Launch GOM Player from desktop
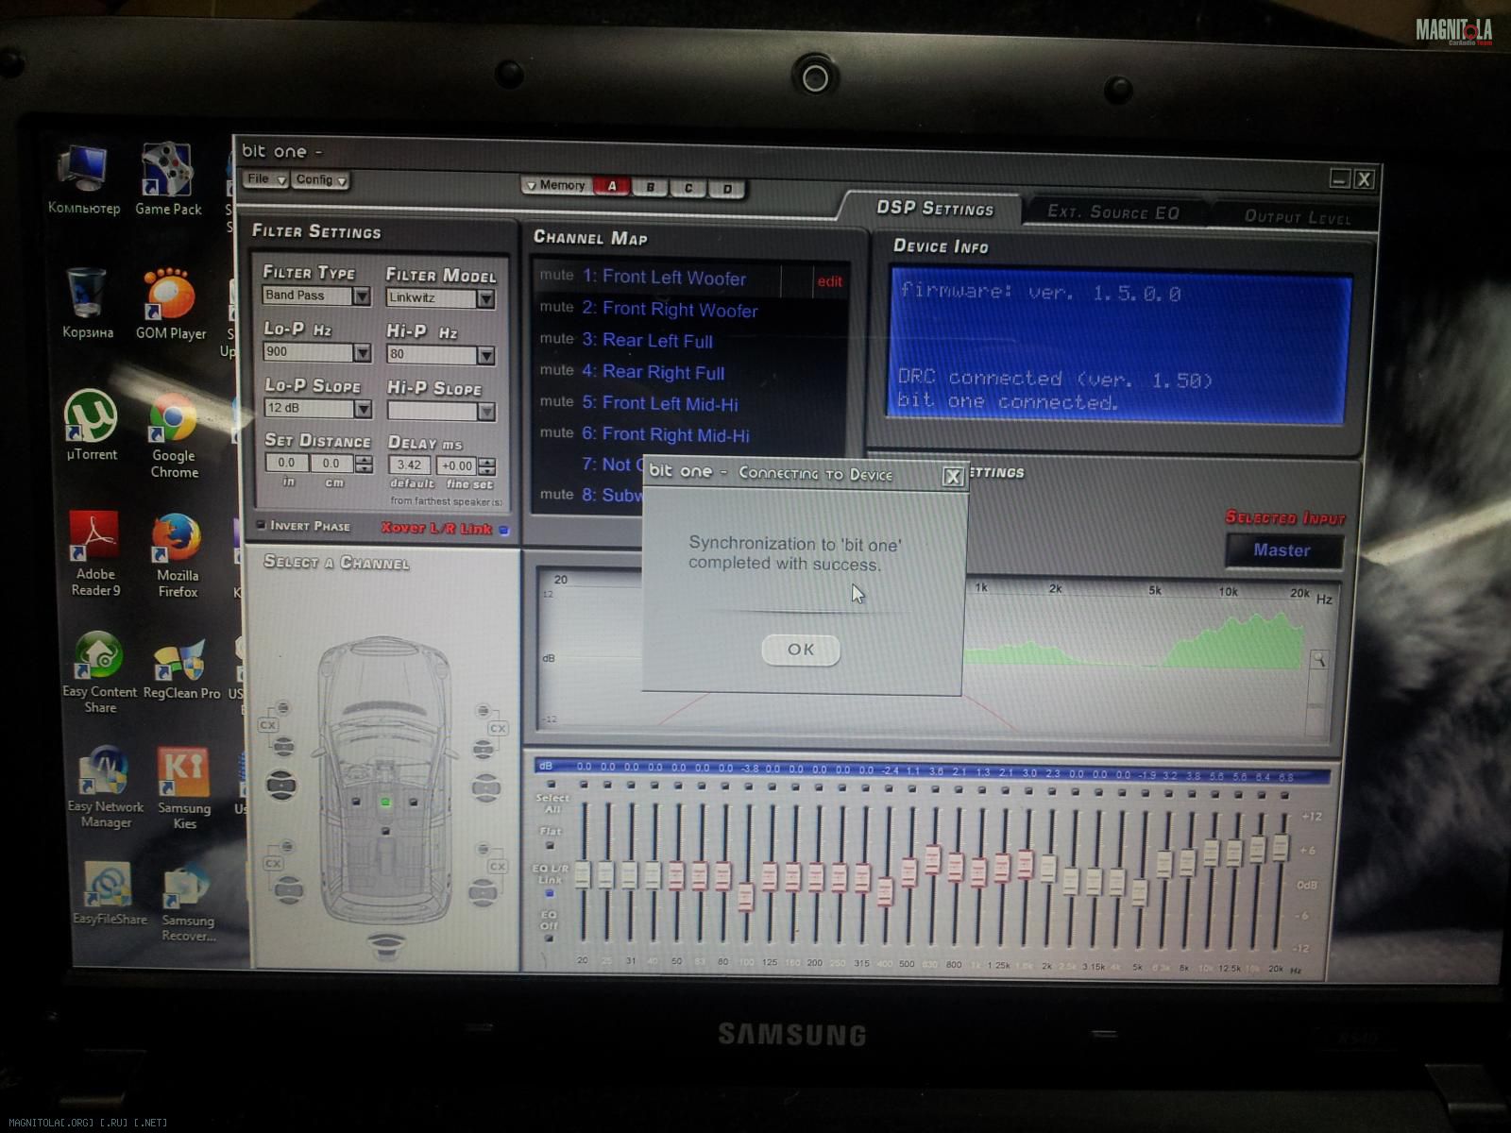 [x=170, y=304]
